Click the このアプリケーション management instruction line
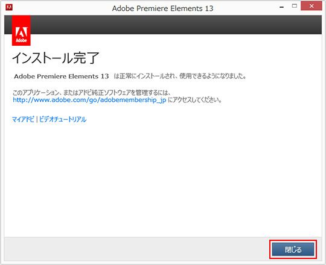326x265 pixels. click(x=92, y=93)
